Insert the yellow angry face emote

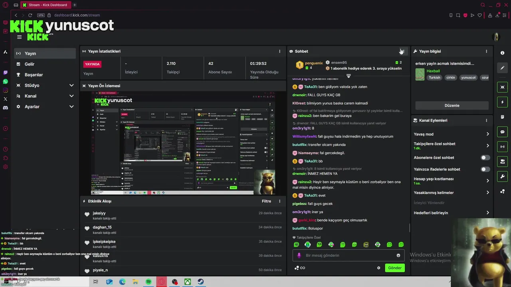pos(366,244)
